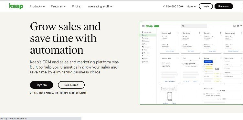Open the Features dropdown
Viewport: 243px width, 120px height.
tap(58, 6)
